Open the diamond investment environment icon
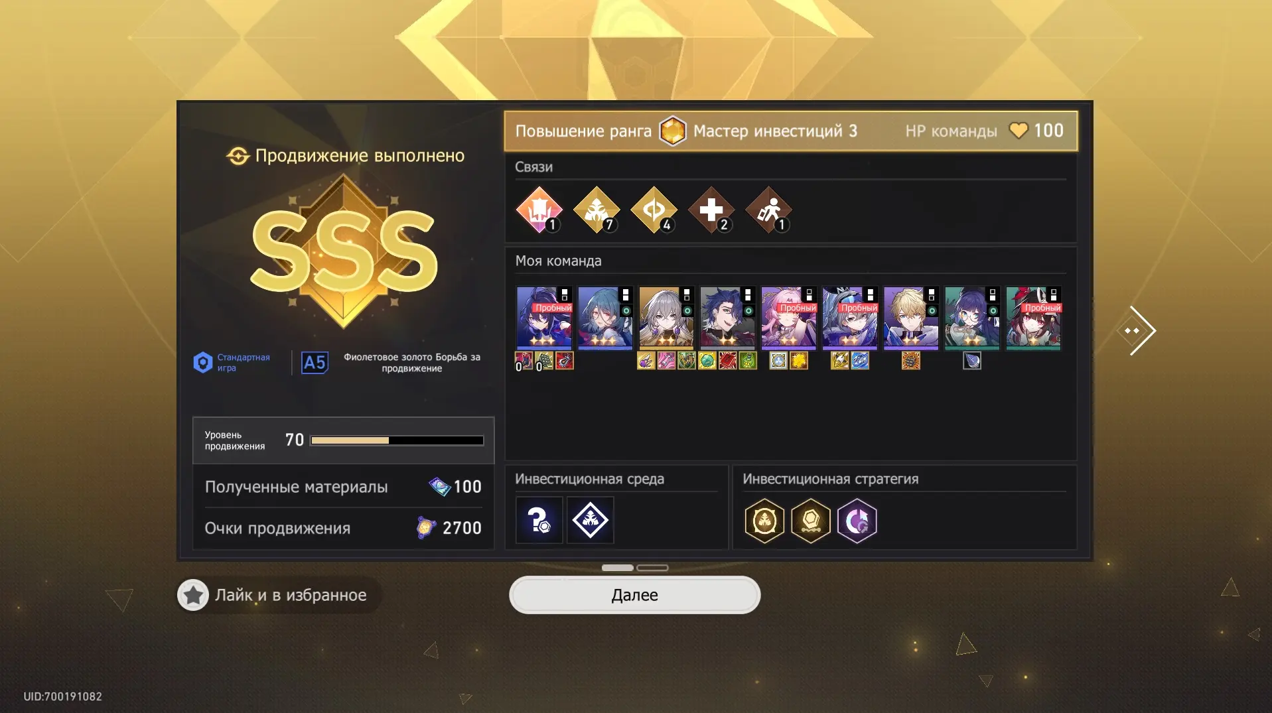 [590, 520]
